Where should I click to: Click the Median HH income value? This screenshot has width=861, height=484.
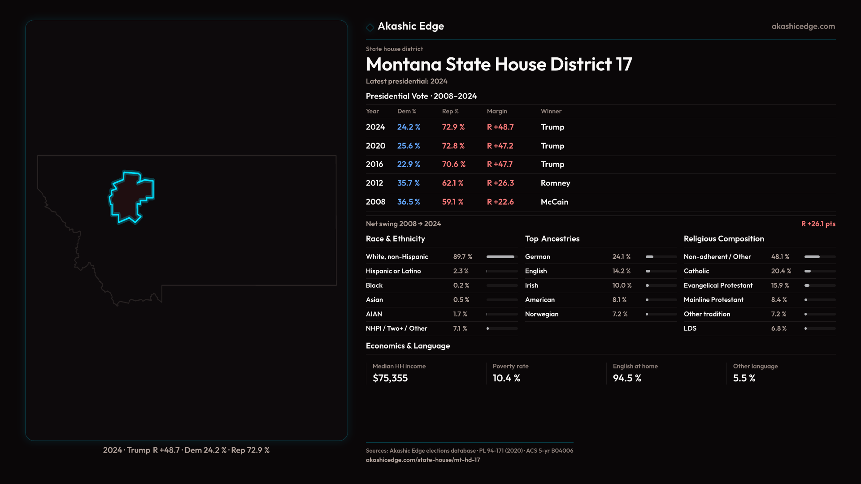pos(390,378)
